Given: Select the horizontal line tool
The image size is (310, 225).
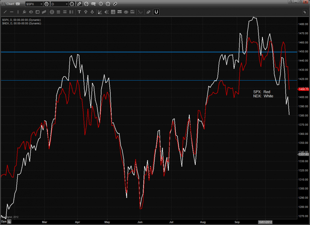Looking at the screenshot, I should pyautogui.click(x=12, y=12).
